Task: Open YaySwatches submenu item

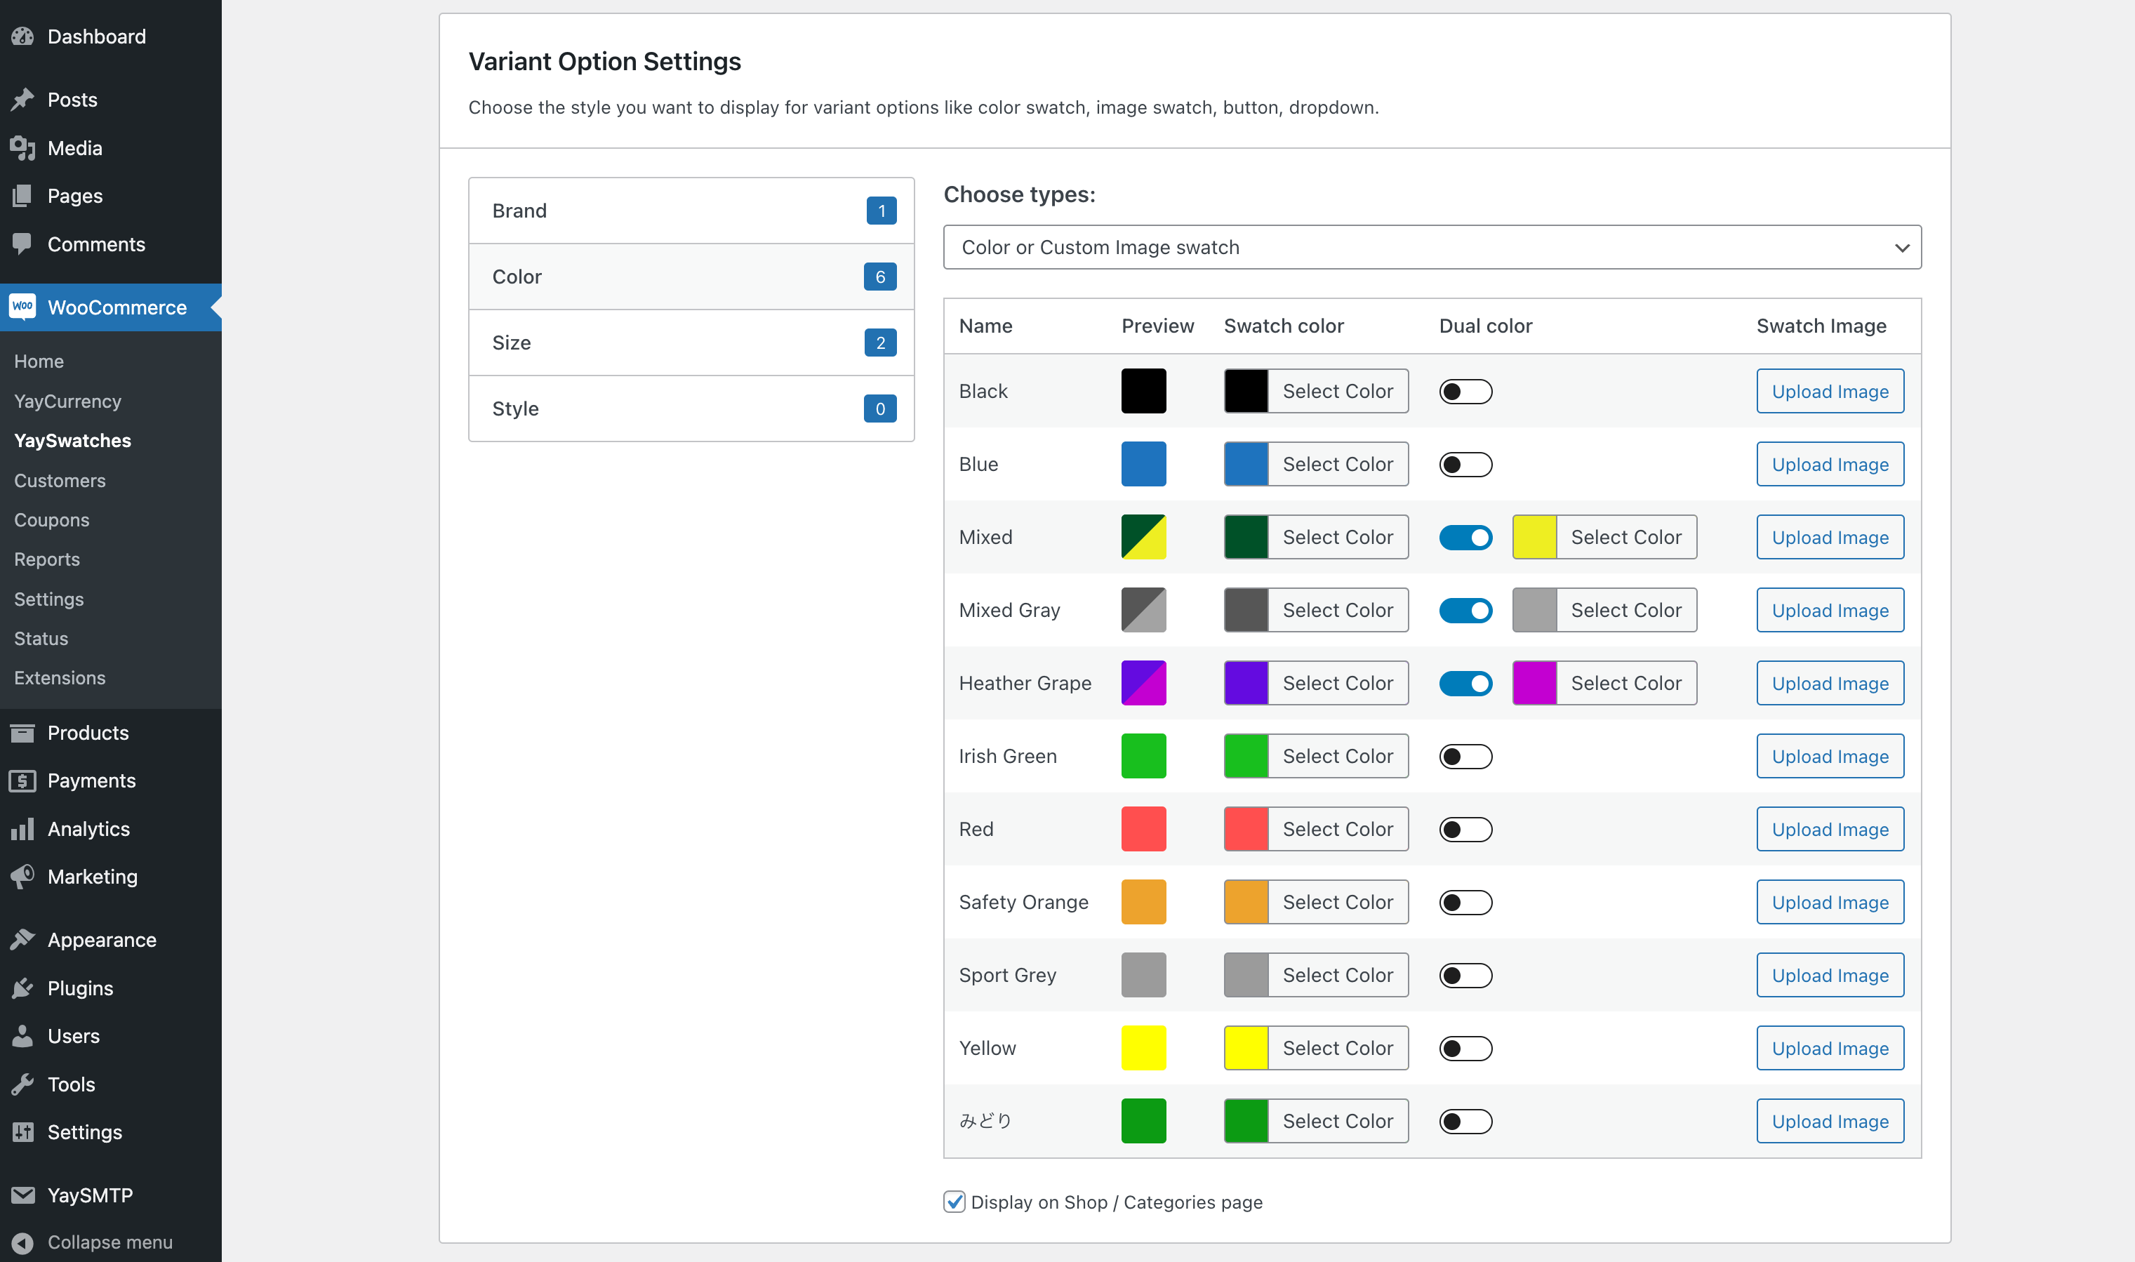Action: tap(72, 441)
